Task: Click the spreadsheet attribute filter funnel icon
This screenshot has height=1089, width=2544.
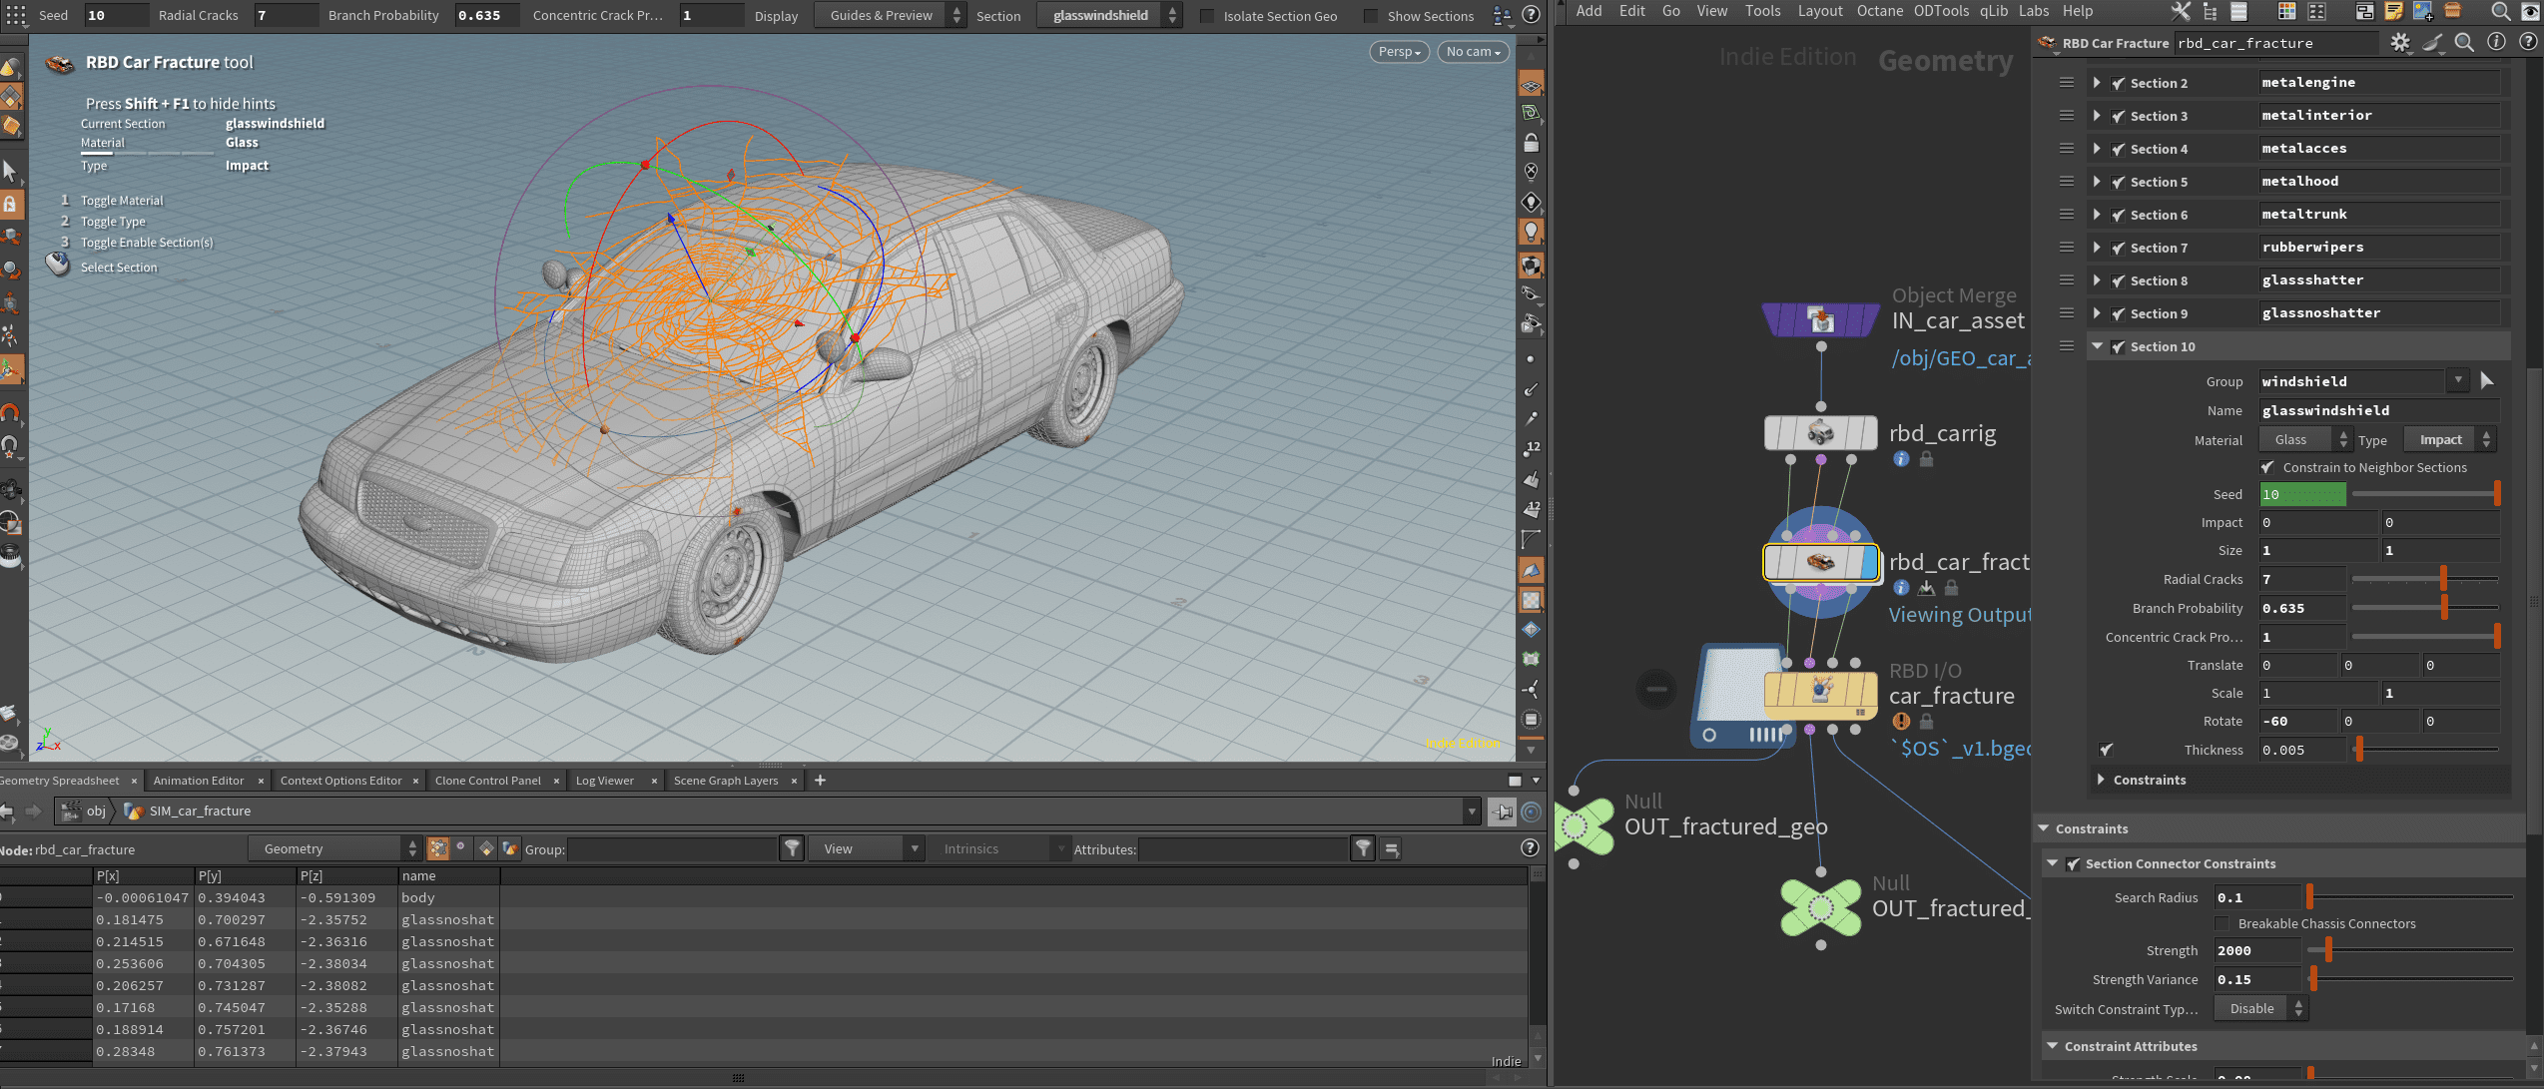Action: (x=1363, y=848)
